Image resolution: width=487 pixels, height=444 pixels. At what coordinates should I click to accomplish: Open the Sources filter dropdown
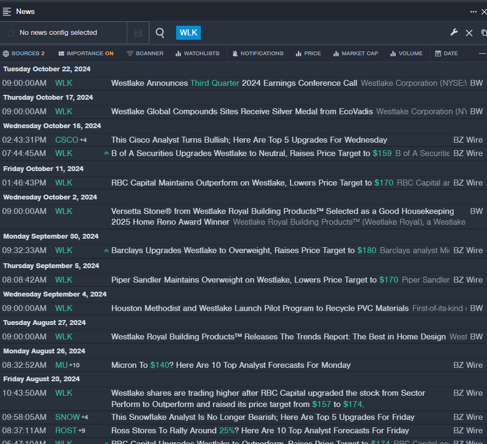click(24, 54)
